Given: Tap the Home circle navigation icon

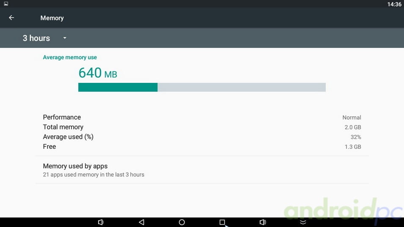Looking at the screenshot, I should [x=182, y=222].
